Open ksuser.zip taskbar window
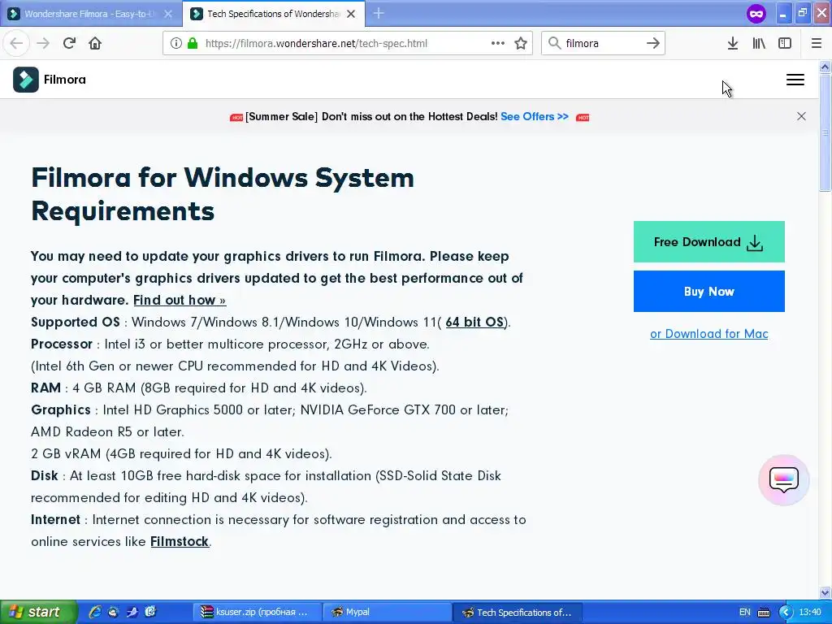832x624 pixels. point(257,613)
